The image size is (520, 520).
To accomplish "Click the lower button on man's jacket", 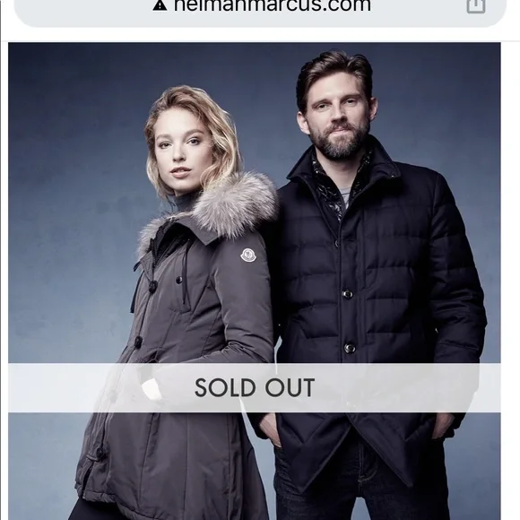I will pos(350,348).
